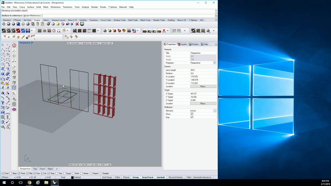Toggle the Near osnap checkbox

click(x=11, y=173)
